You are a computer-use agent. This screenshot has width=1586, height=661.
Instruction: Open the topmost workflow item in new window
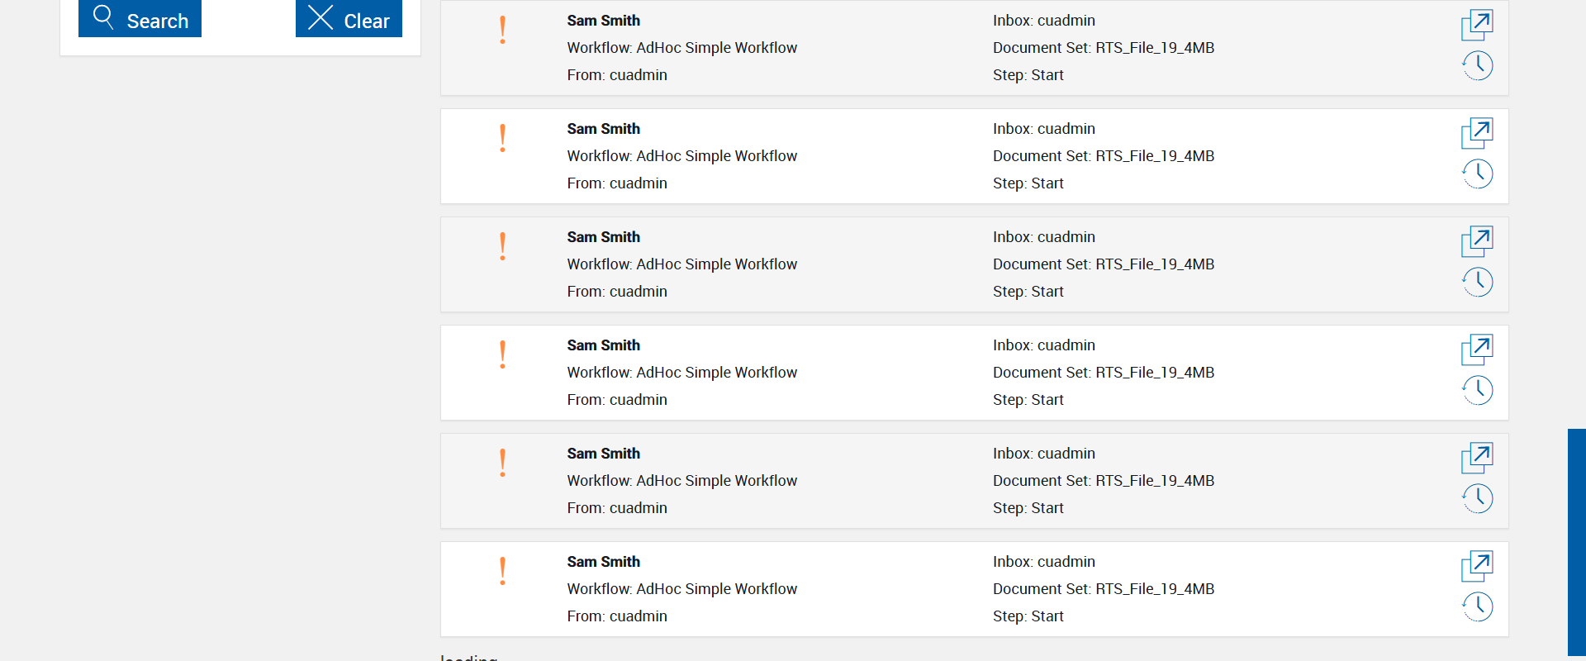pyautogui.click(x=1477, y=25)
